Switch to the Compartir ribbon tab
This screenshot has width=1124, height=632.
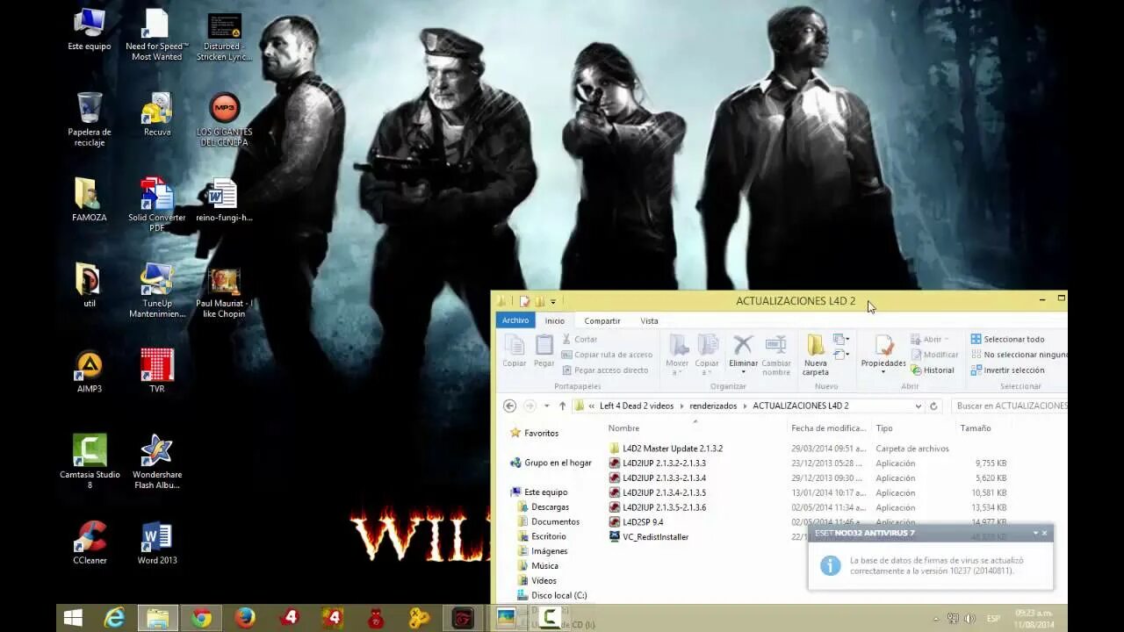click(x=602, y=320)
